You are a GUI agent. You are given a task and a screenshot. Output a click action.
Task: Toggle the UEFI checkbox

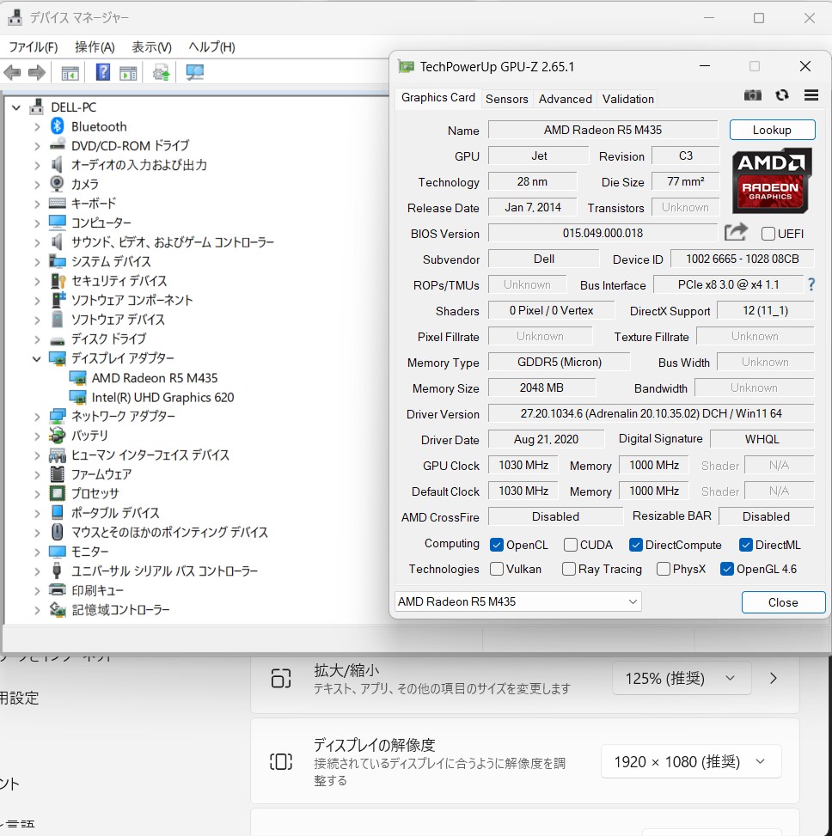[x=768, y=234]
